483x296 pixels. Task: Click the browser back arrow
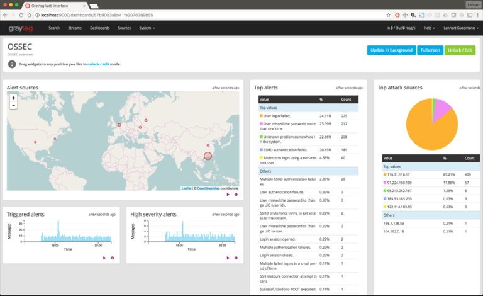coord(5,15)
